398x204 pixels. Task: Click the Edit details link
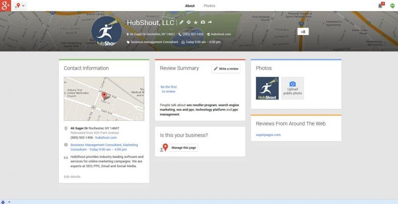click(72, 176)
